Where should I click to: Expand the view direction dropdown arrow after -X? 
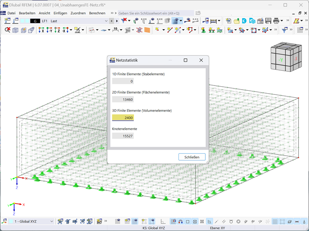pyautogui.click(x=71, y=30)
